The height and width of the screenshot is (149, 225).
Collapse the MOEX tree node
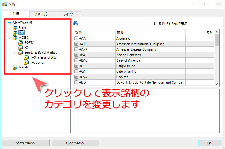click(9, 38)
